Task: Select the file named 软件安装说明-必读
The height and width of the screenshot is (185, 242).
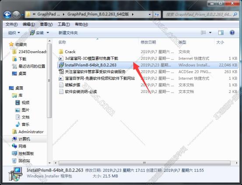Action: 81,92
